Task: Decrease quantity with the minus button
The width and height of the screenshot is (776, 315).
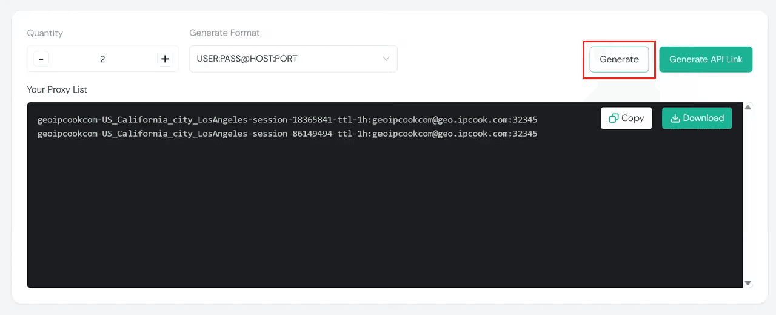Action: 41,59
